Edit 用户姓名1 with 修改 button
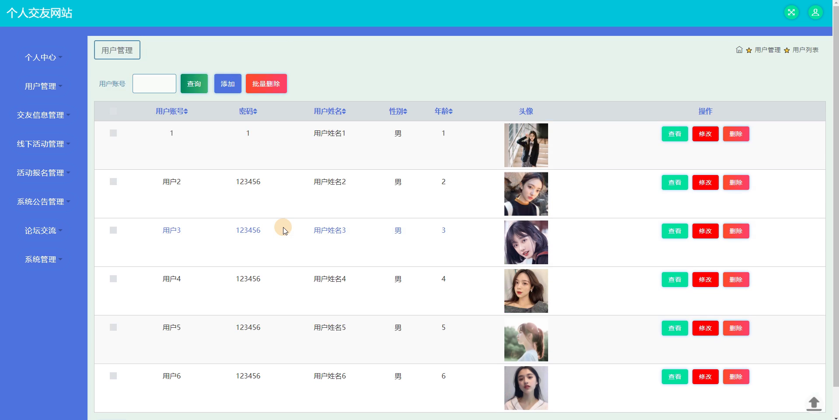 point(706,134)
